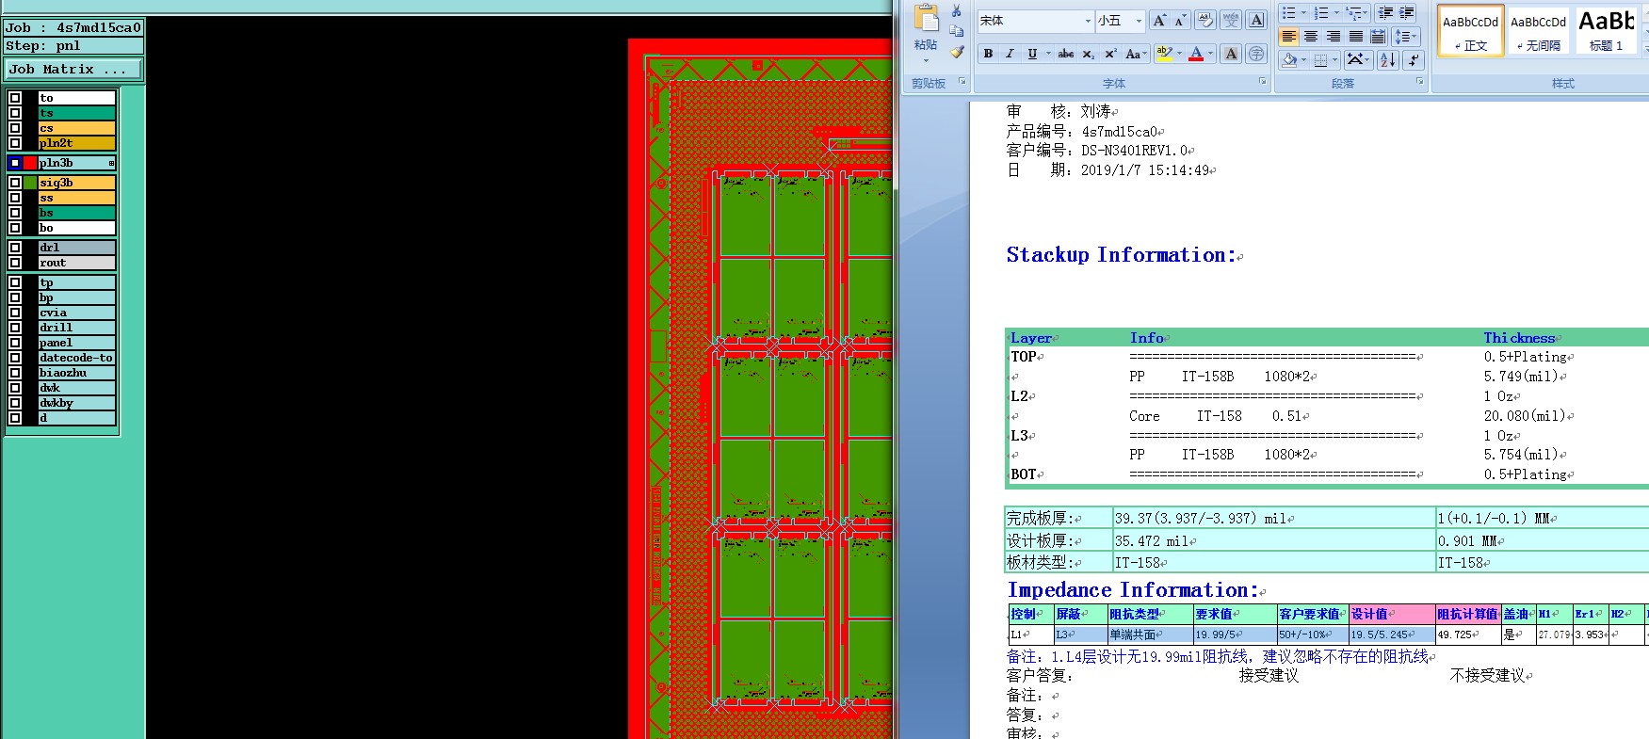Toggle the 'ts' layer checkbox
Image resolution: width=1649 pixels, height=739 pixels.
coord(15,113)
